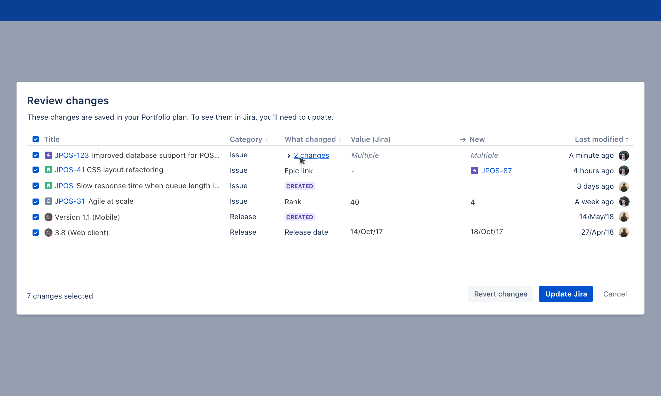Click the user avatar on the 4 hours ago row
Screen dimensions: 661x396
coord(623,171)
